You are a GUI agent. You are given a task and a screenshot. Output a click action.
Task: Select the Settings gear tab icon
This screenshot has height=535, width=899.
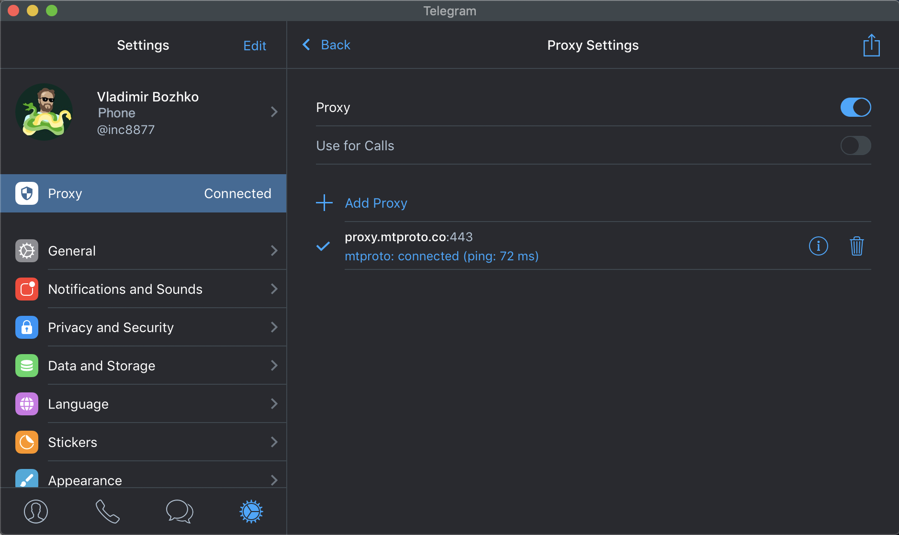coord(251,511)
